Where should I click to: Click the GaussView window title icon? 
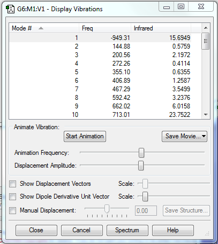point(10,9)
